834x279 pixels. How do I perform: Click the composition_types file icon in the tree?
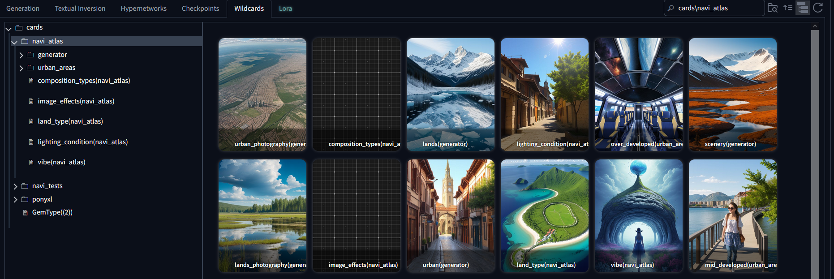point(31,81)
